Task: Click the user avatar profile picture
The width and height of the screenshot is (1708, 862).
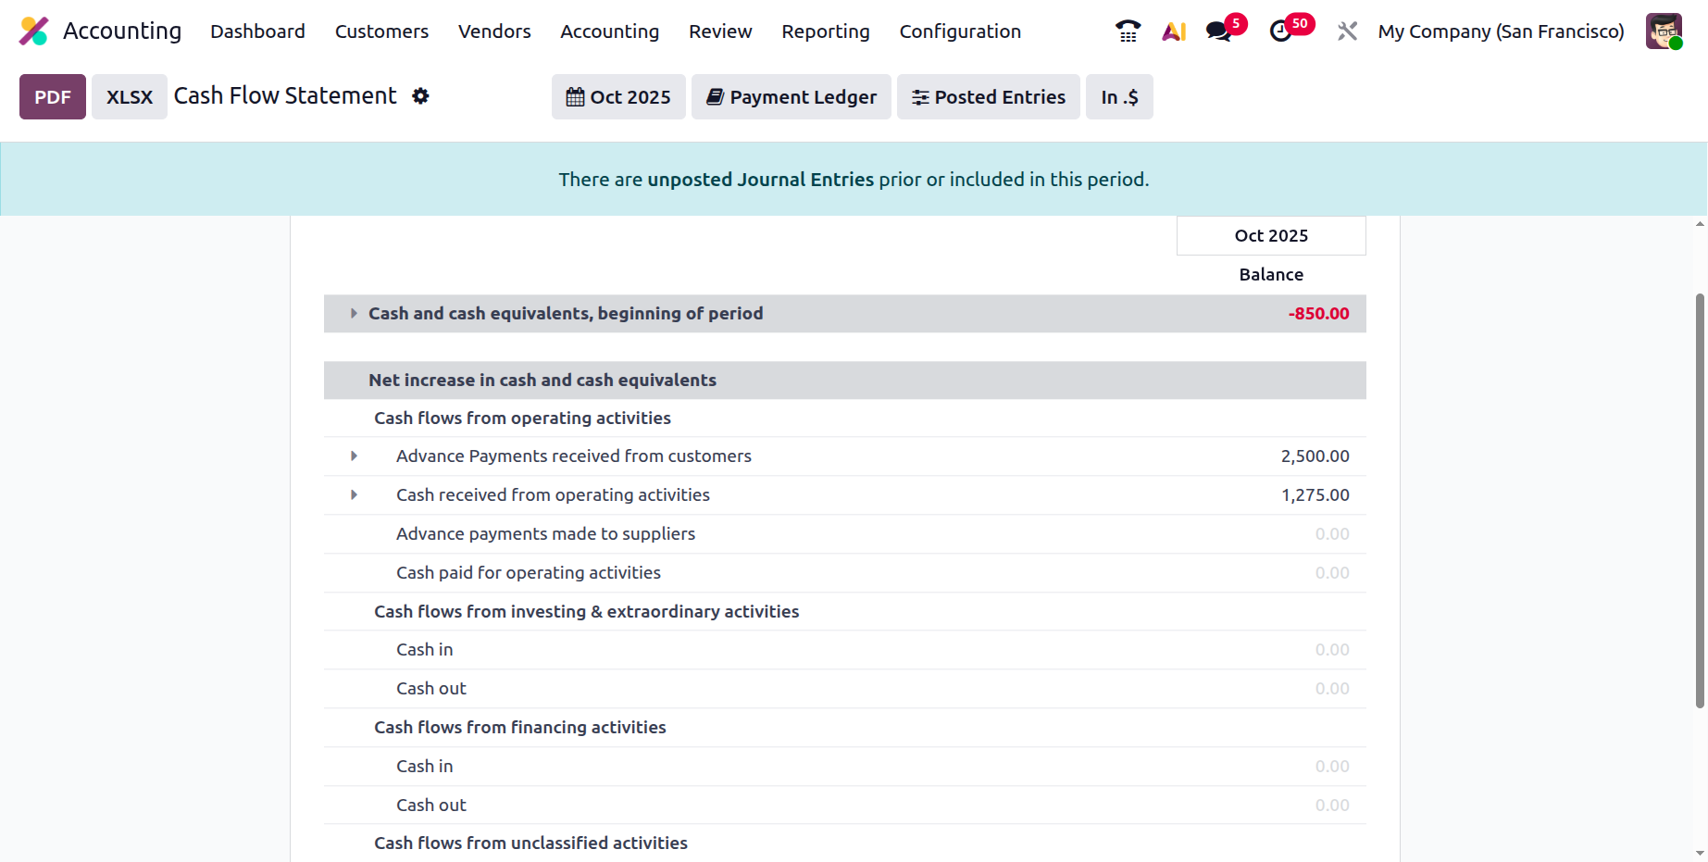Action: [1664, 31]
